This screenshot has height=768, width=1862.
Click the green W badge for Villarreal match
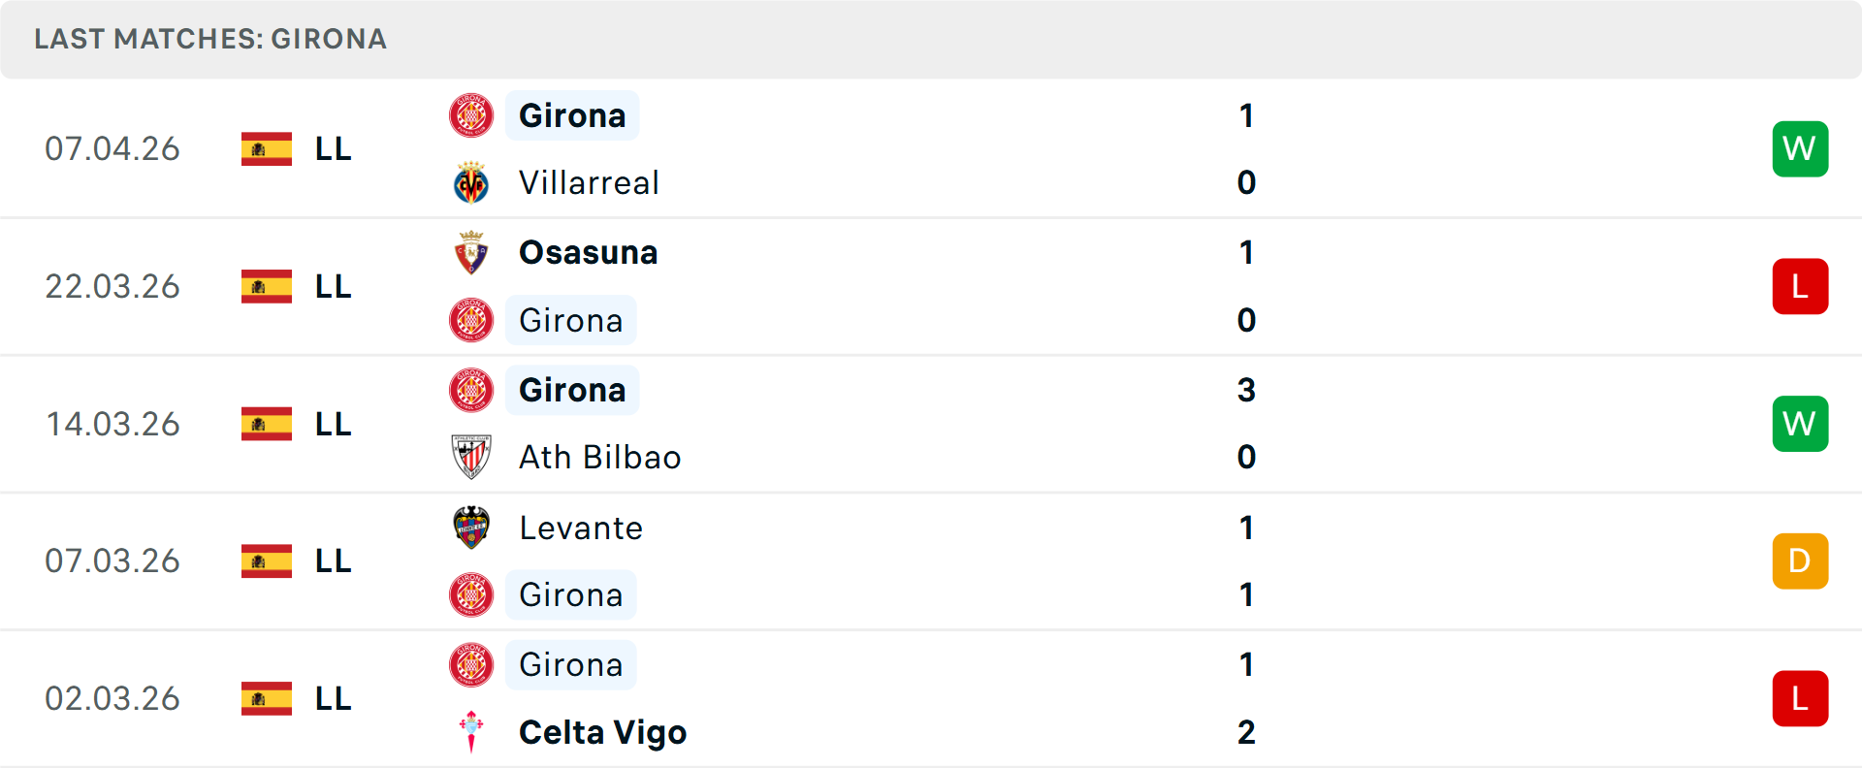(1800, 149)
